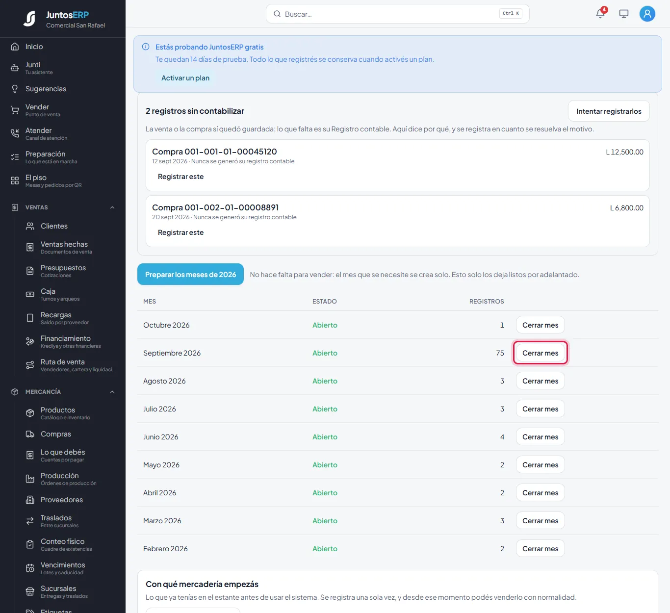Collapse the MERCANCÍA section chevron
This screenshot has height=613, width=670.
(112, 392)
